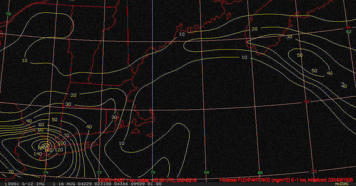Click the 120 contour label
This screenshot has height=186, width=356.
tap(59, 150)
